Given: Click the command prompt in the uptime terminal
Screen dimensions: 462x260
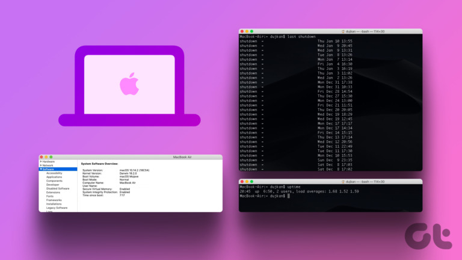Looking at the screenshot, I should coord(288,196).
